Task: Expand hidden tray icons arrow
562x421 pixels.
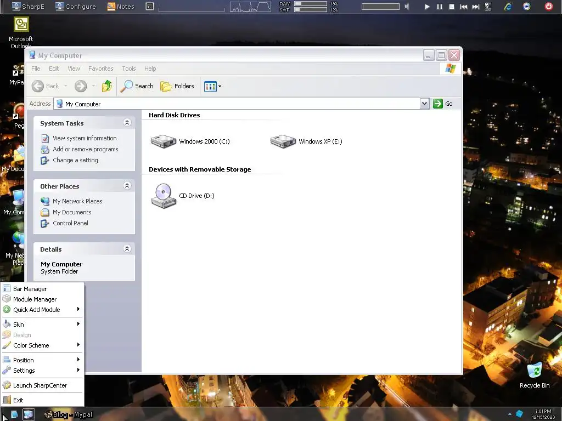Action: [x=510, y=414]
